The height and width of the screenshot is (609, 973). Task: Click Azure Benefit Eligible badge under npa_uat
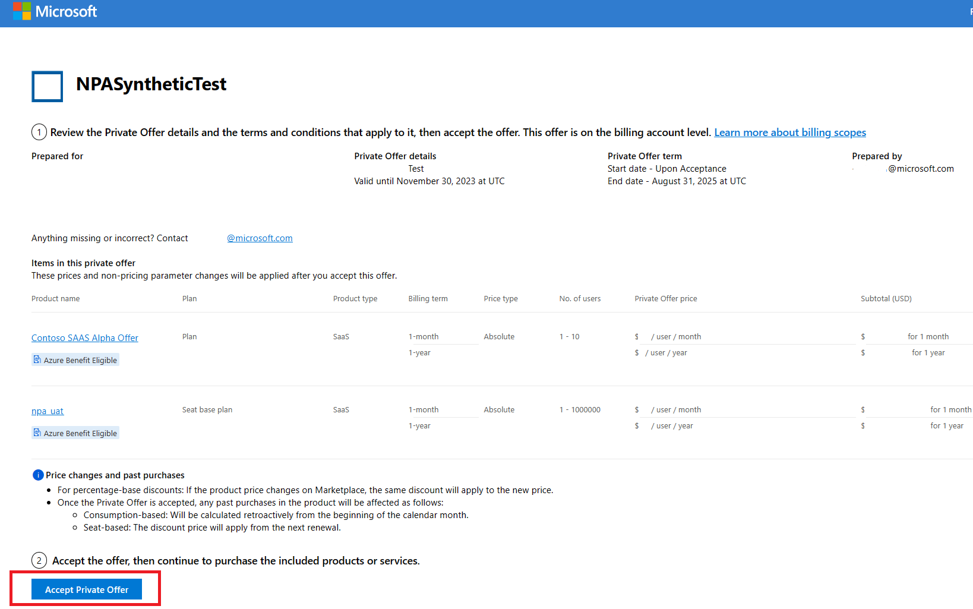(75, 433)
